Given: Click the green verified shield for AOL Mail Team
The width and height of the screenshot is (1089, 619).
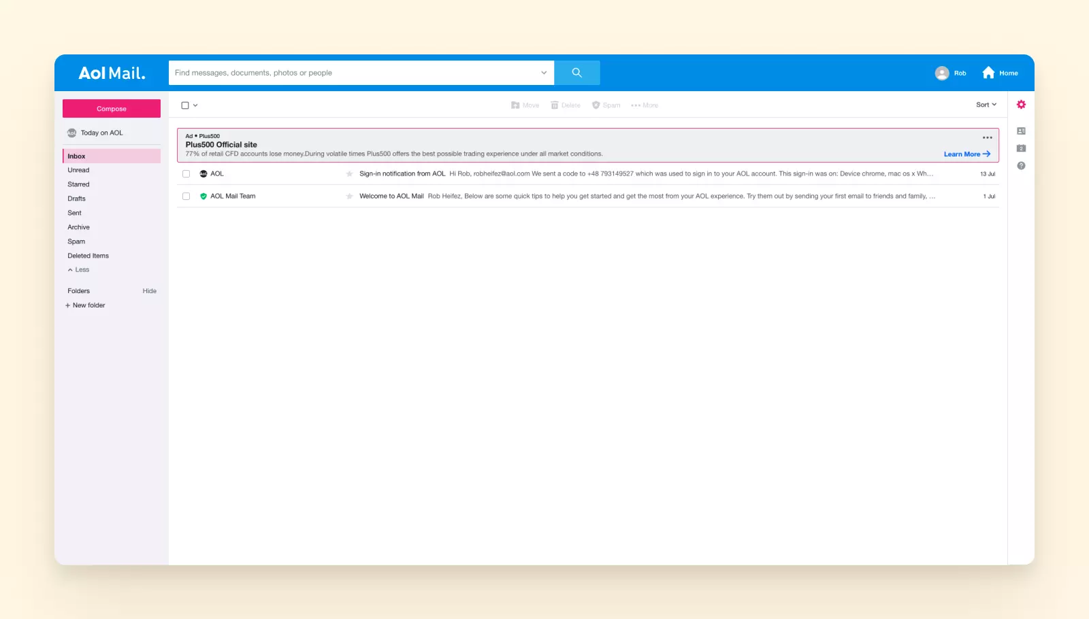Looking at the screenshot, I should pyautogui.click(x=203, y=197).
